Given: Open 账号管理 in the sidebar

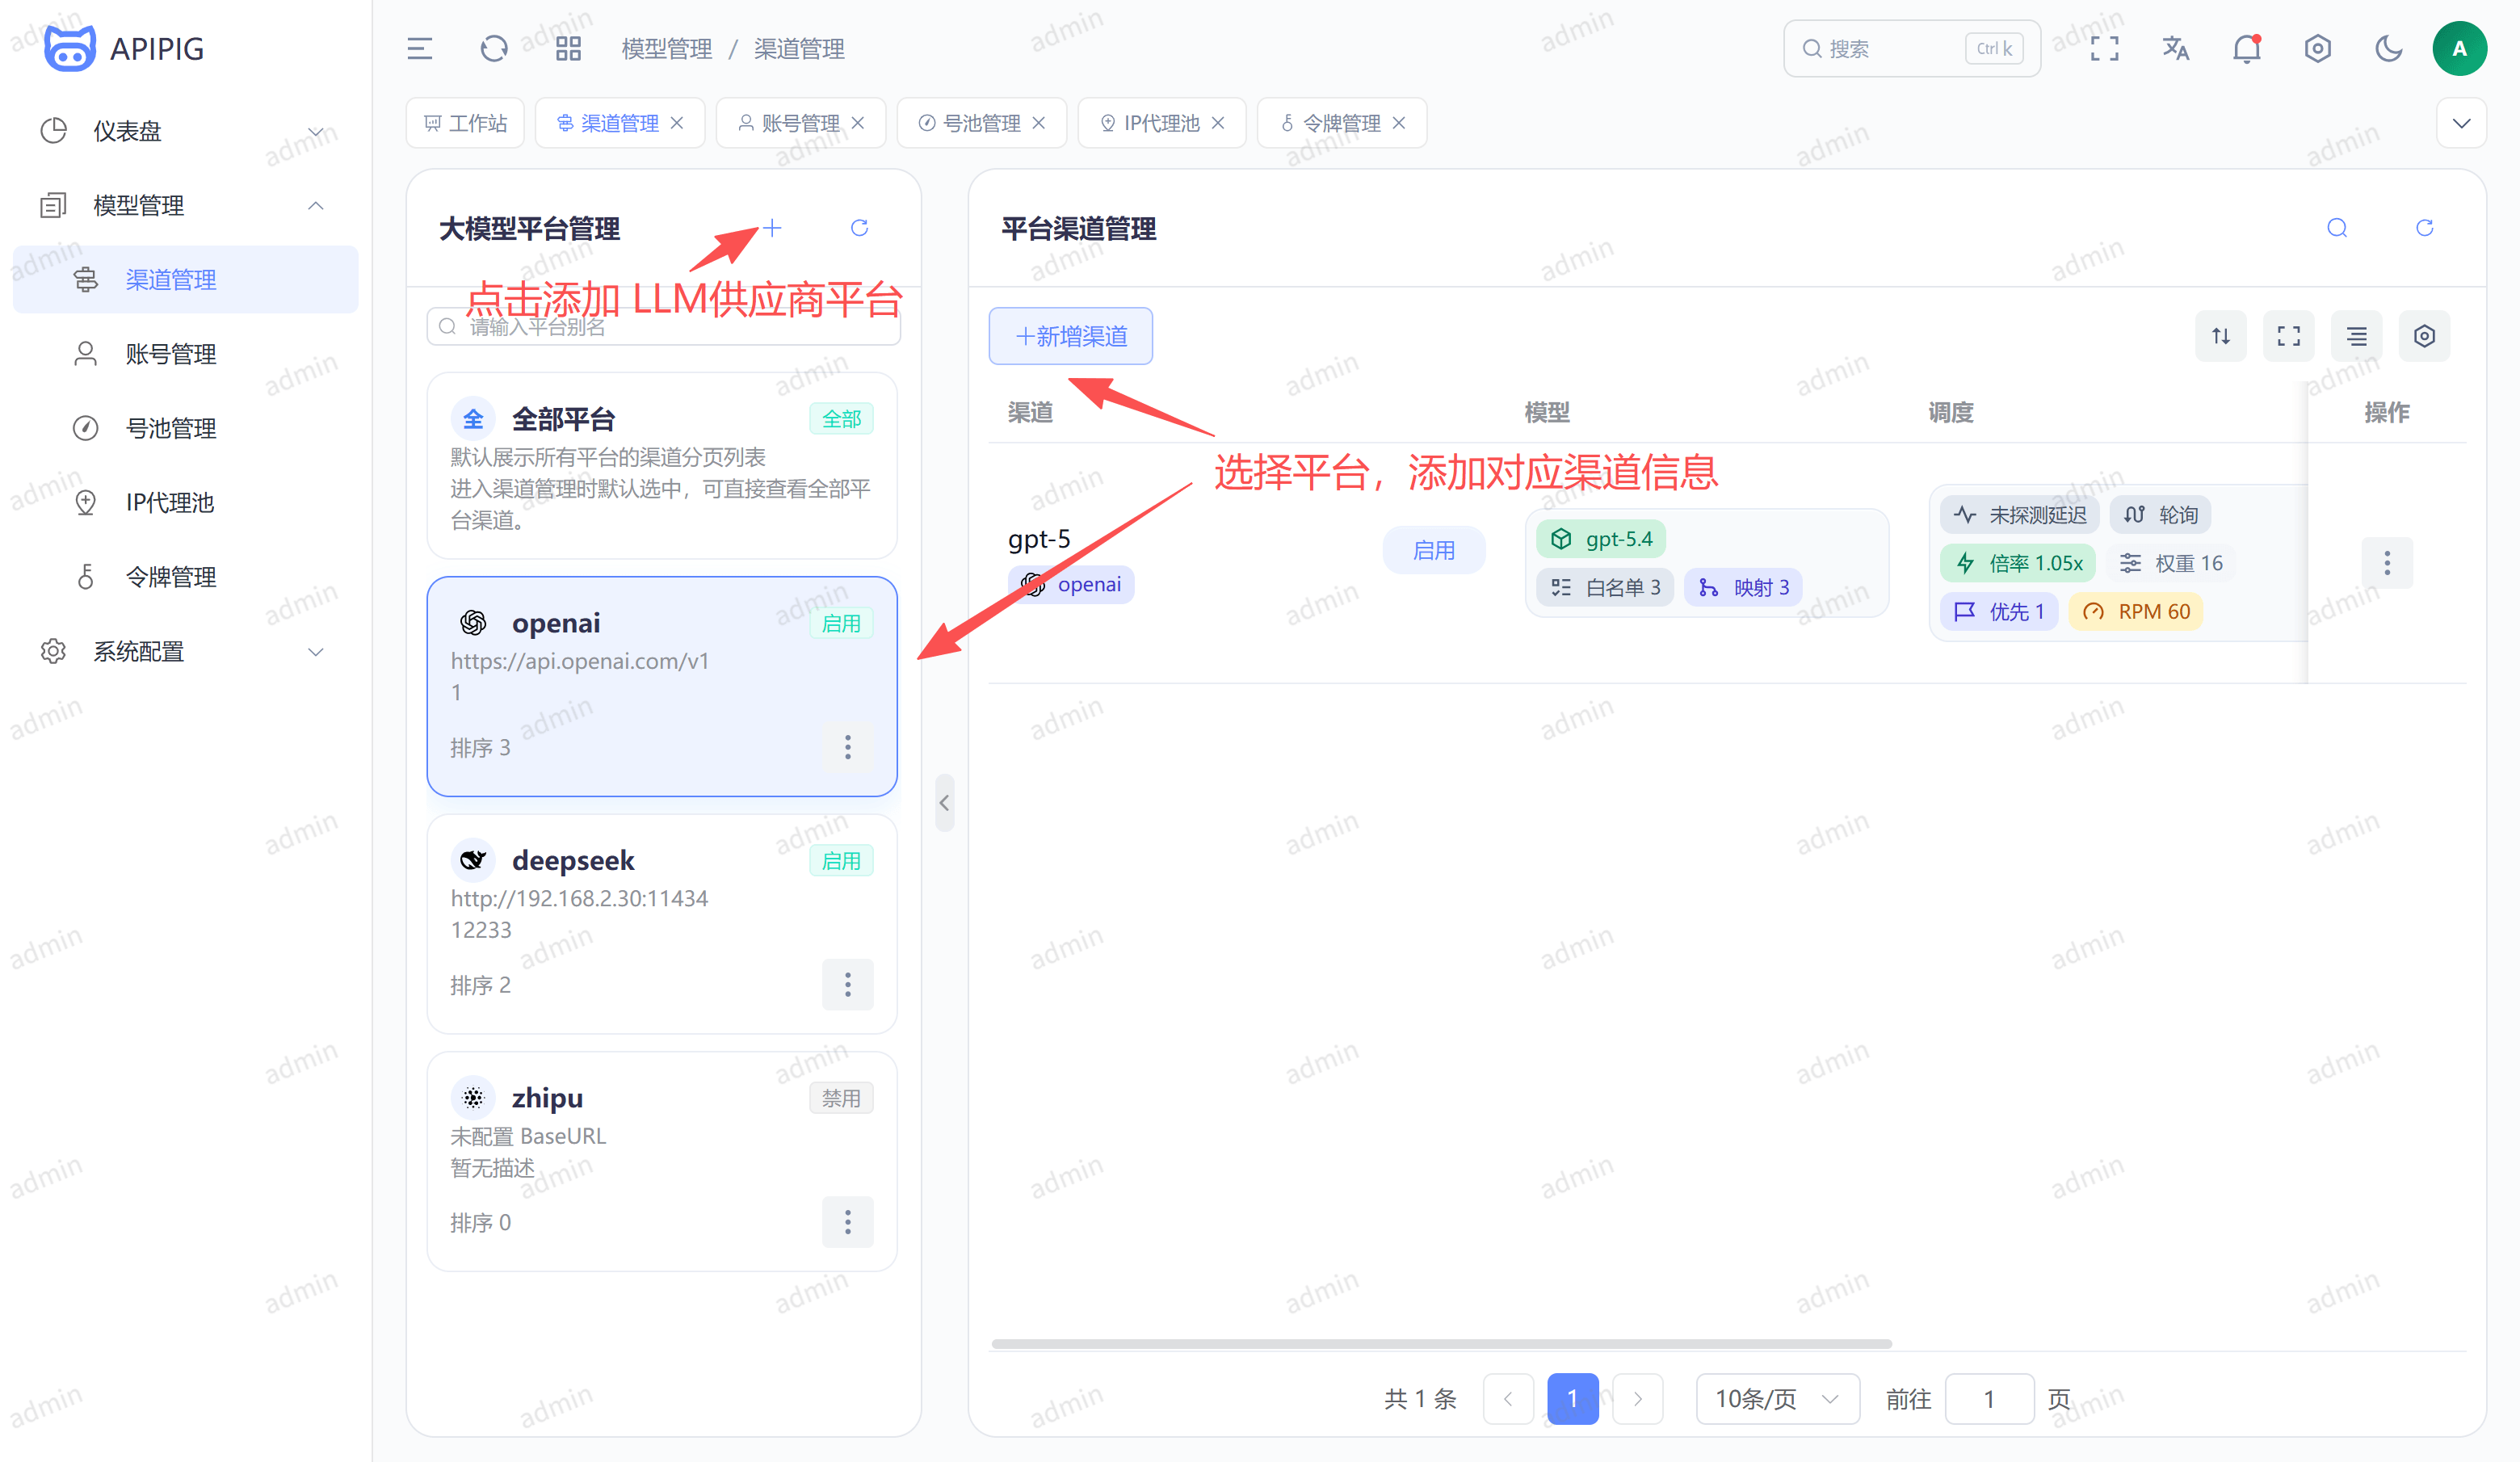Looking at the screenshot, I should tap(185, 354).
